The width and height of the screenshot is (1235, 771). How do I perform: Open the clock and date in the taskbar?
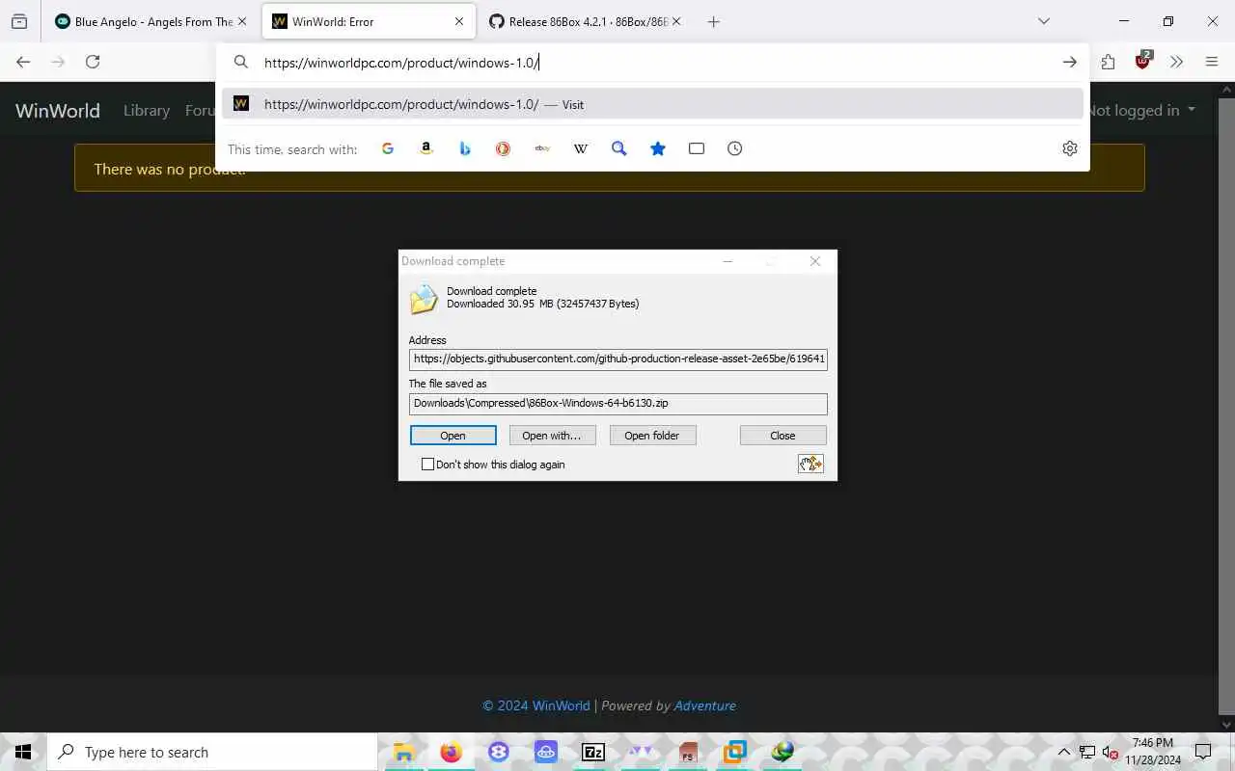(x=1152, y=752)
